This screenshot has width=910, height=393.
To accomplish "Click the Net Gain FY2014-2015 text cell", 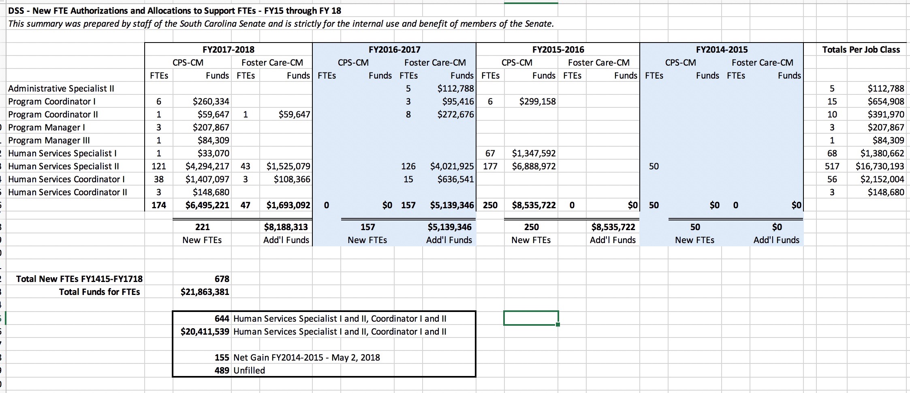I will [x=307, y=357].
